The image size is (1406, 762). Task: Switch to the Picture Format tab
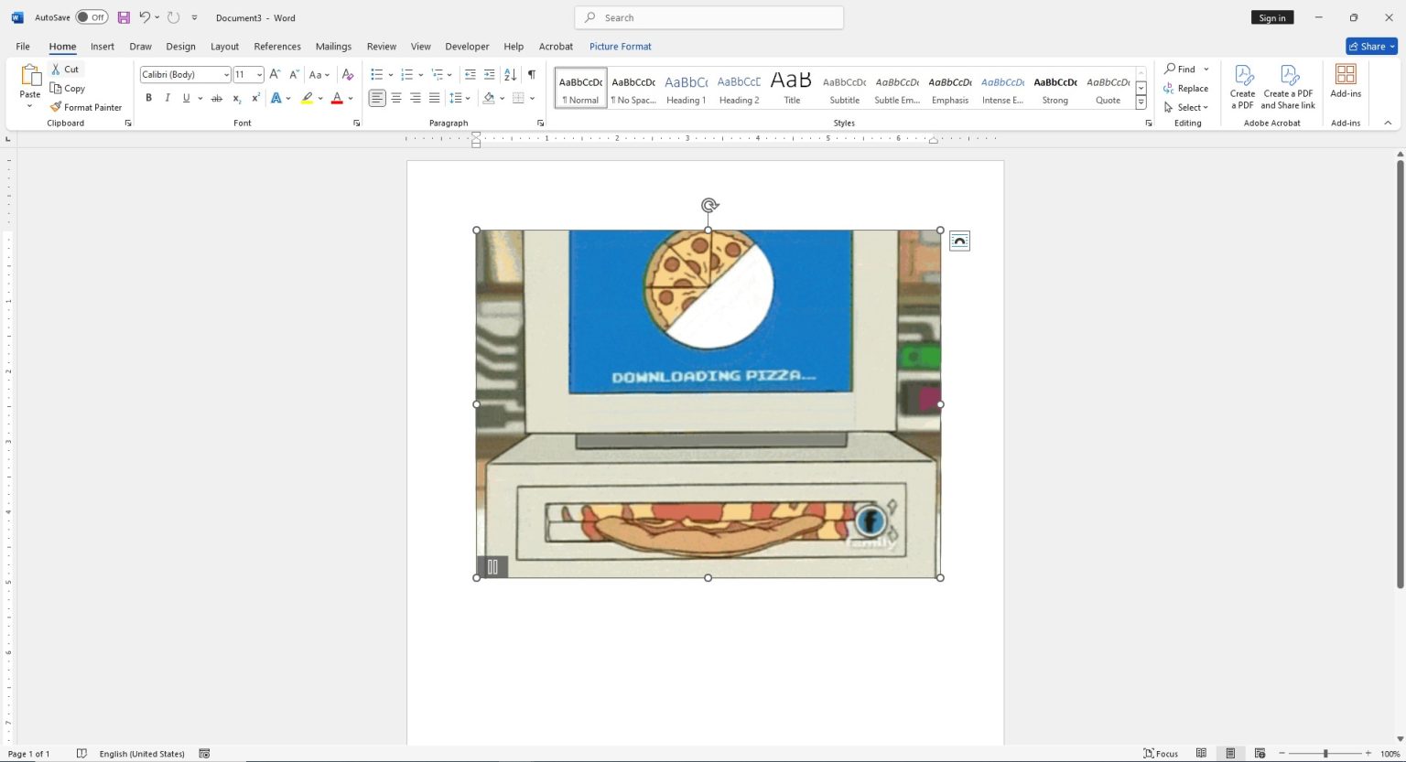click(621, 47)
